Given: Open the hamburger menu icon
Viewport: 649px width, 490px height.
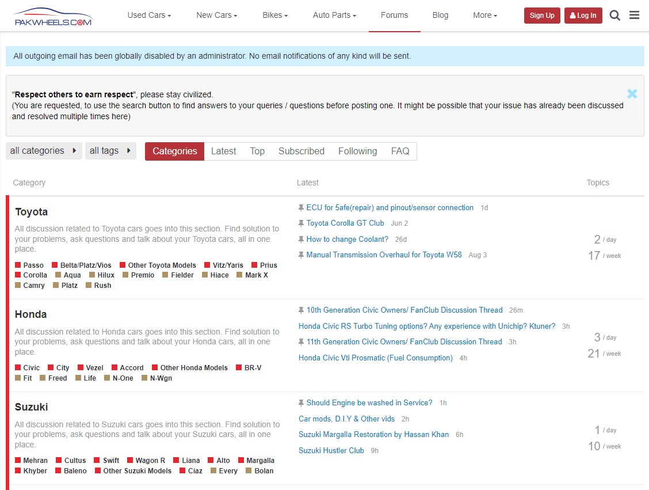Looking at the screenshot, I should (x=634, y=16).
